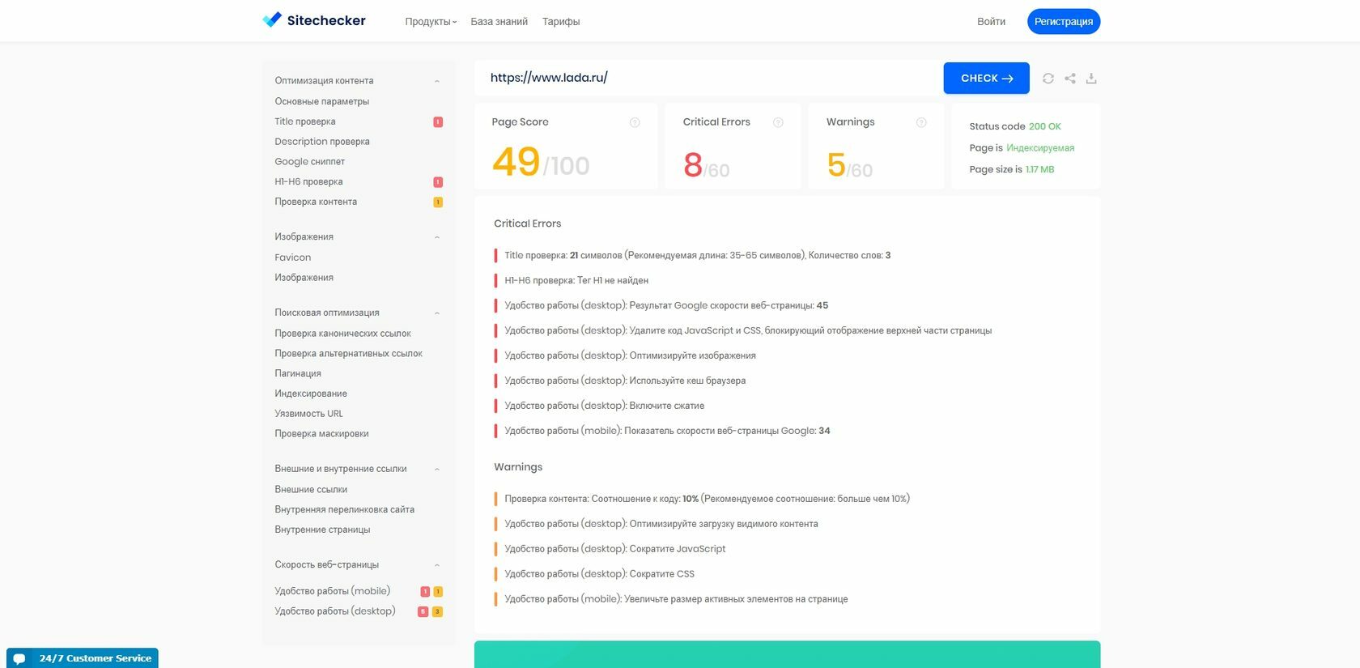
Task: Click Удалите код JavaScript и CSS error
Action: 748,331
